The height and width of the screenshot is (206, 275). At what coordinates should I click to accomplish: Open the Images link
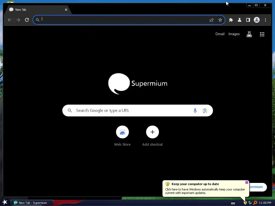(x=234, y=34)
